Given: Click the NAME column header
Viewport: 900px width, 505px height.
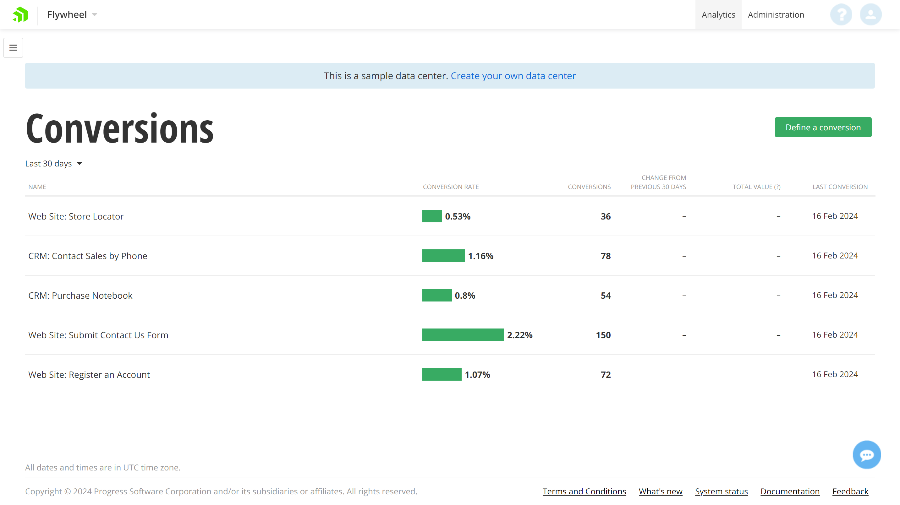Looking at the screenshot, I should [x=37, y=187].
